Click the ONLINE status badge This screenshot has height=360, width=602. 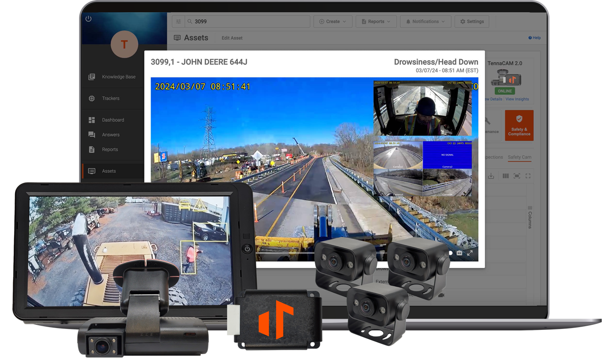point(504,91)
